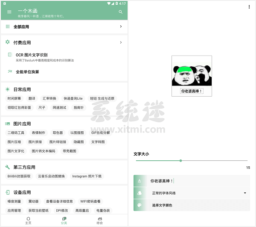Open the 汇率转换 chip

coord(49,98)
